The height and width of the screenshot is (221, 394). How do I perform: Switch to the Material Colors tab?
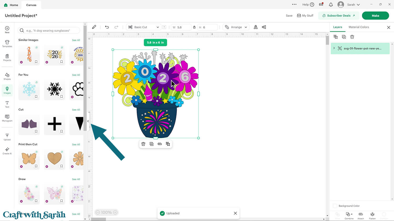coord(359,27)
